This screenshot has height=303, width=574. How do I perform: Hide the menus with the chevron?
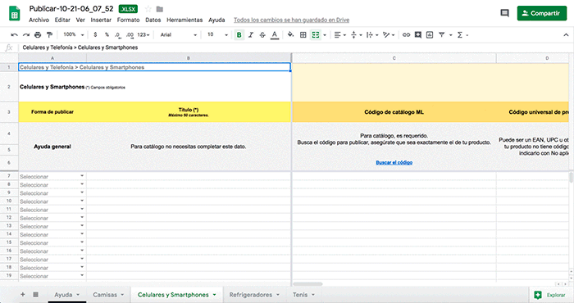[x=566, y=34]
